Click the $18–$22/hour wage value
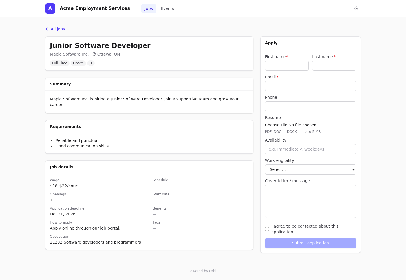406x280 pixels. pos(63,186)
